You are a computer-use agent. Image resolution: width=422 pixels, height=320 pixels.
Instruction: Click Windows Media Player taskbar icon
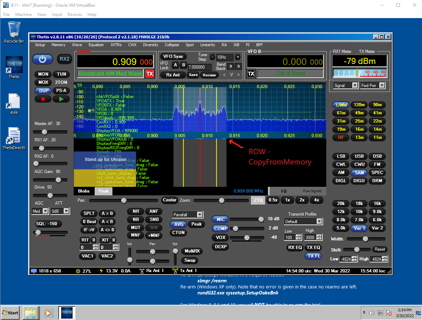pyautogui.click(x=48, y=313)
